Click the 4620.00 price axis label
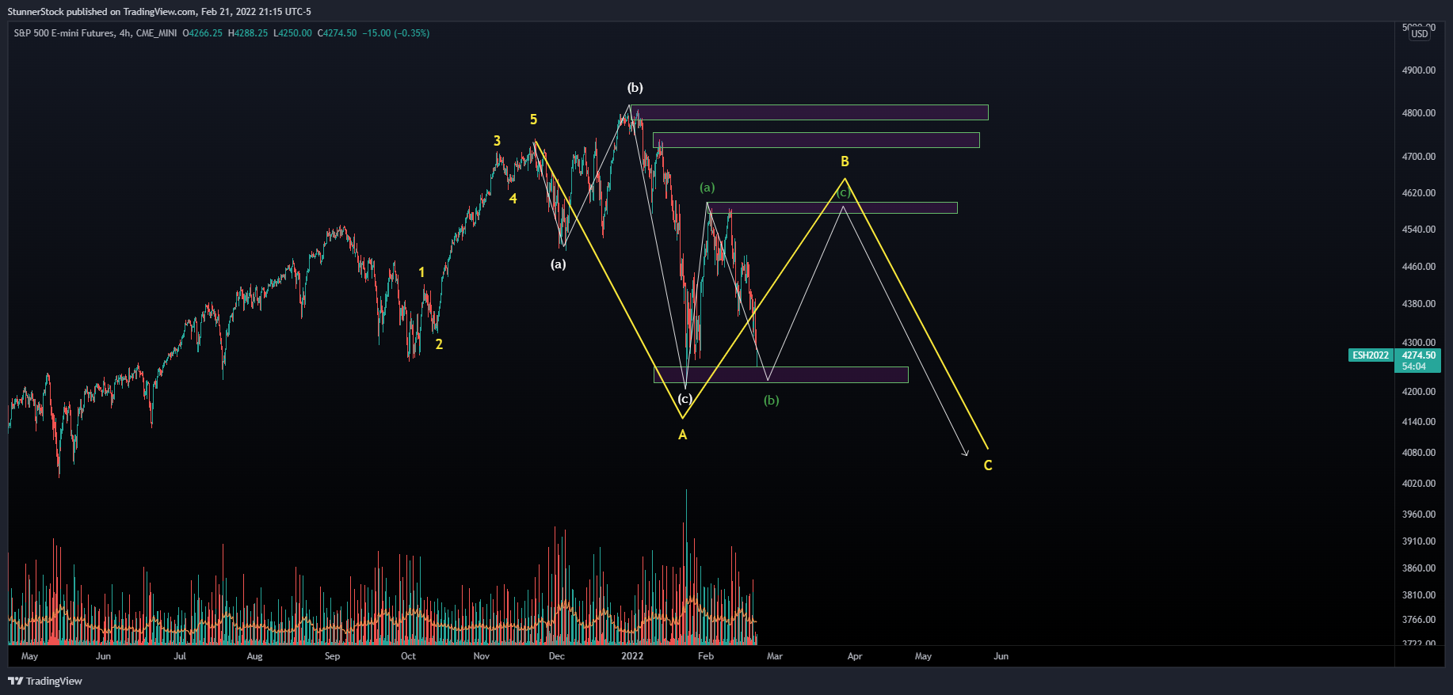Viewport: 1453px width, 695px height. [1419, 193]
